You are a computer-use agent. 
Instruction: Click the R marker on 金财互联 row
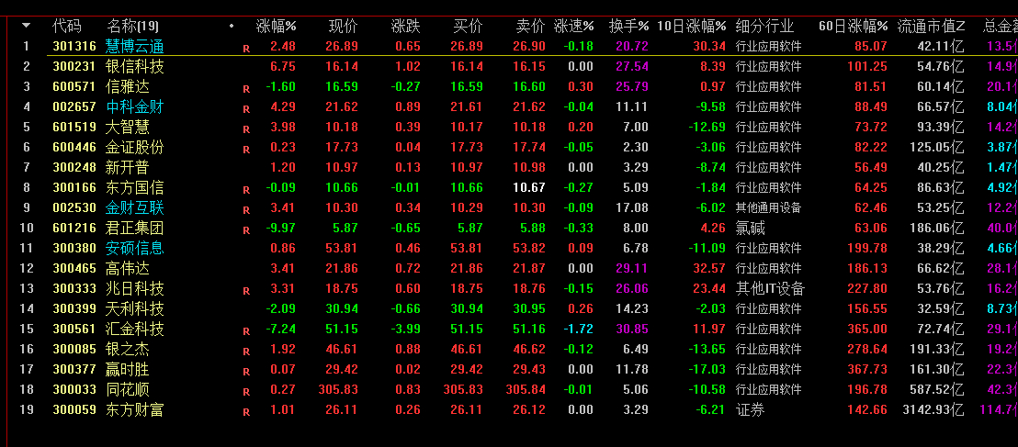[x=246, y=210]
